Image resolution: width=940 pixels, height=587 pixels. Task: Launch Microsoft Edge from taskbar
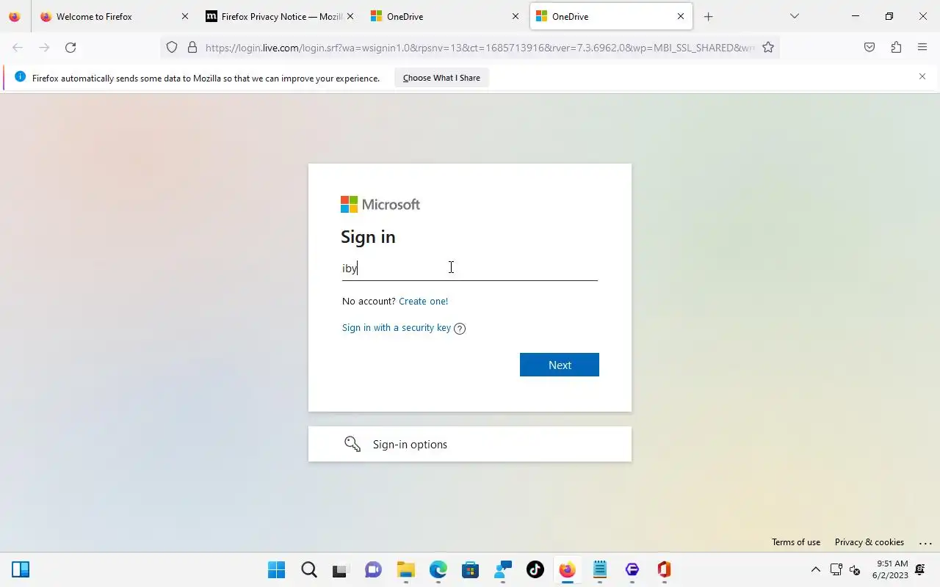[x=438, y=570]
